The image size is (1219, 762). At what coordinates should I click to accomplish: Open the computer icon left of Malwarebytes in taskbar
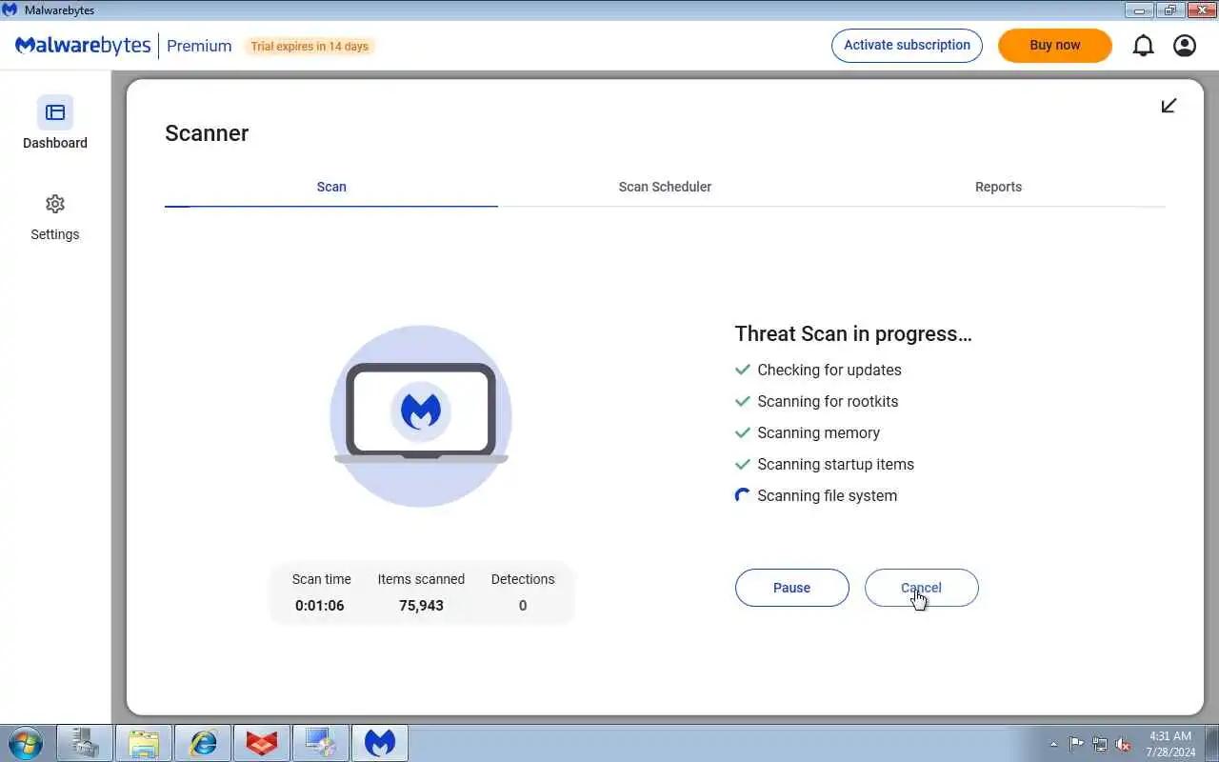click(321, 743)
